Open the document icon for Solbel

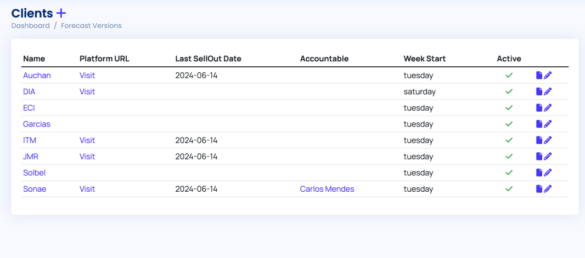539,173
